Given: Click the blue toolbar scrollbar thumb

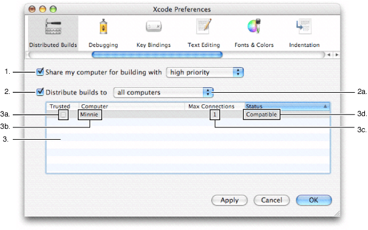Looking at the screenshot, I should [x=157, y=55].
